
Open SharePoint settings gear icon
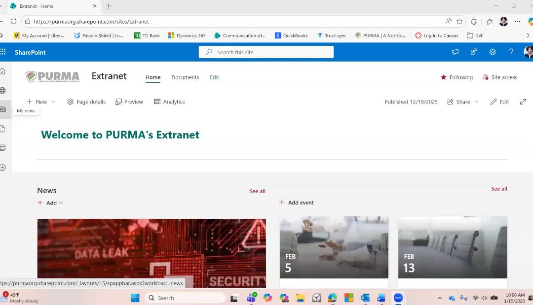coord(492,52)
